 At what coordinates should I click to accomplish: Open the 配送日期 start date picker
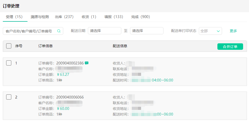[105, 31]
